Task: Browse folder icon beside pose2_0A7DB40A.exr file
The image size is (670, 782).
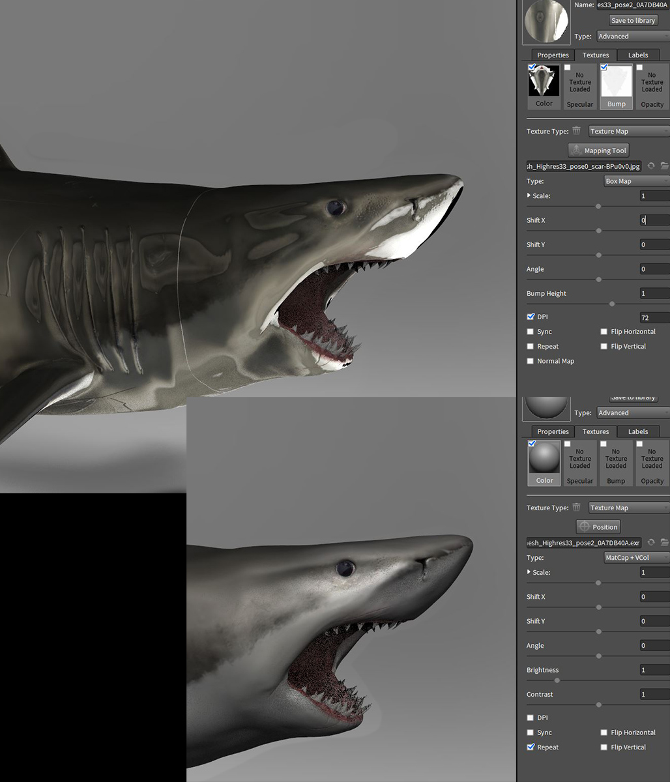Action: [664, 542]
